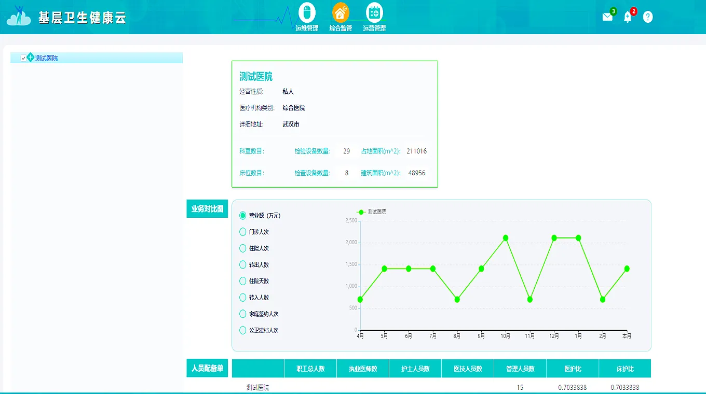Screen dimensions: 706x394
Task: Open the 运维管理 mouse icon
Action: [307, 12]
